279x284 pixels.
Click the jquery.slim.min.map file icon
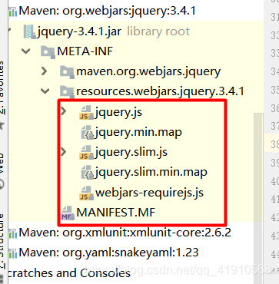tap(87, 172)
